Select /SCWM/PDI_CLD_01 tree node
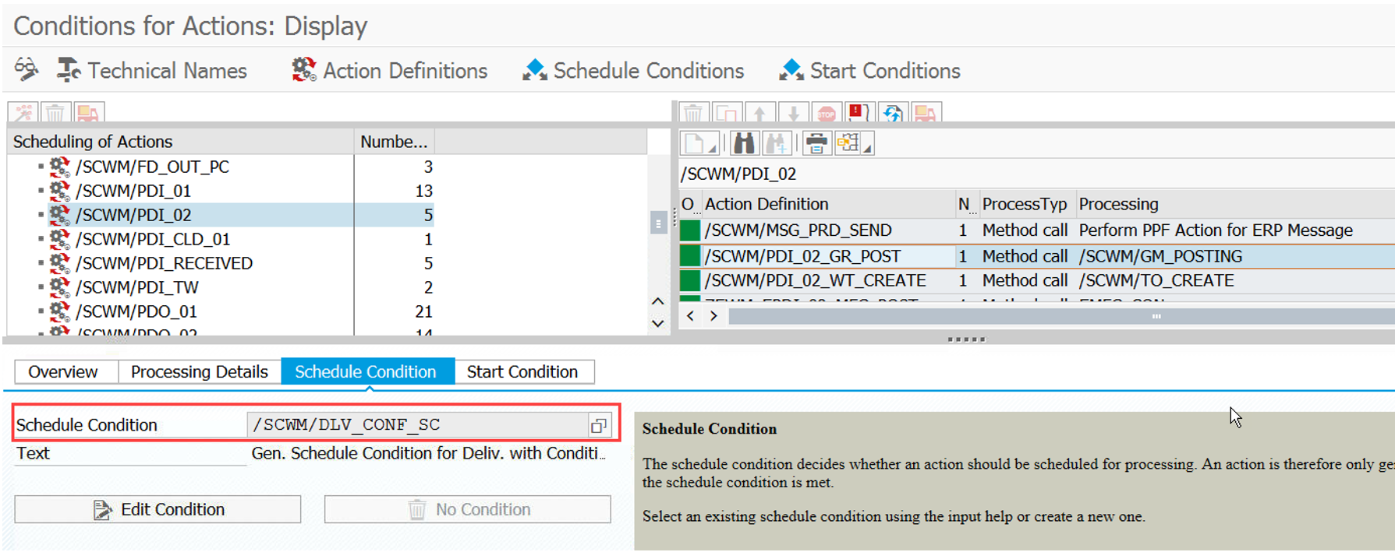This screenshot has width=1395, height=552. 153,239
